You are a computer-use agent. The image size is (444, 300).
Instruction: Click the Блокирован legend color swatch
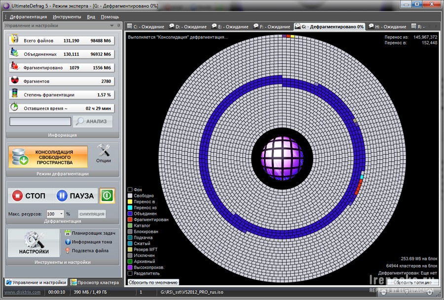coord(130,231)
